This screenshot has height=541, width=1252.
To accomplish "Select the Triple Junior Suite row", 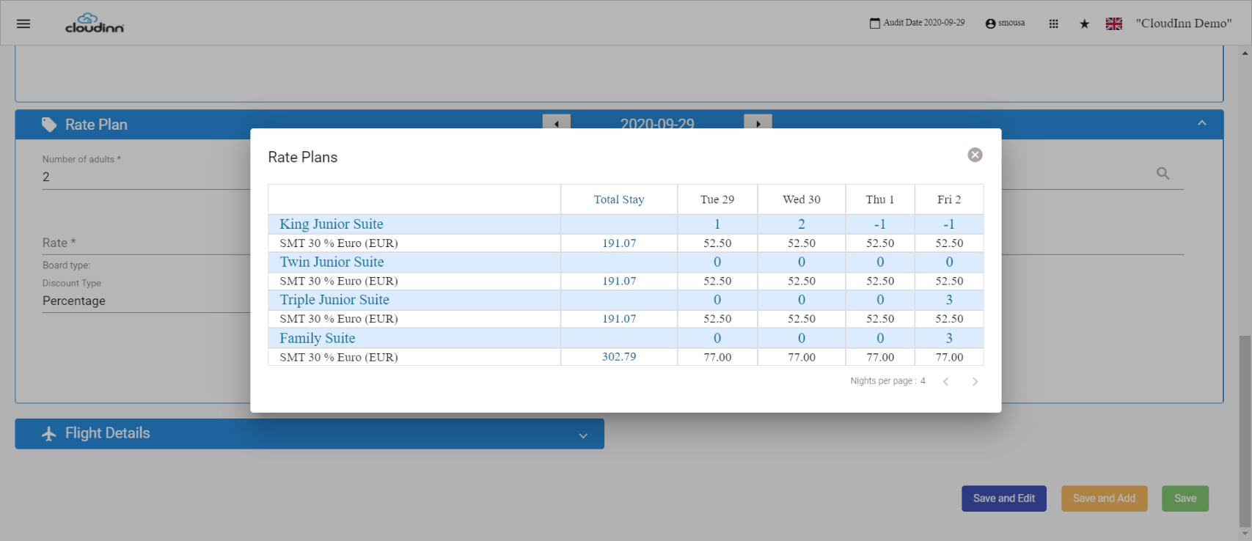I will (x=626, y=300).
